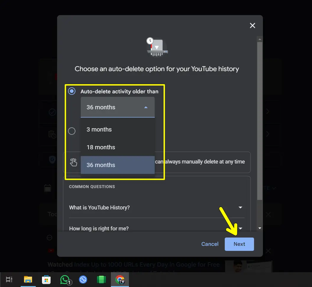Image resolution: width=312 pixels, height=287 pixels.
Task: Select the second unselected radio option
Action: (x=72, y=131)
